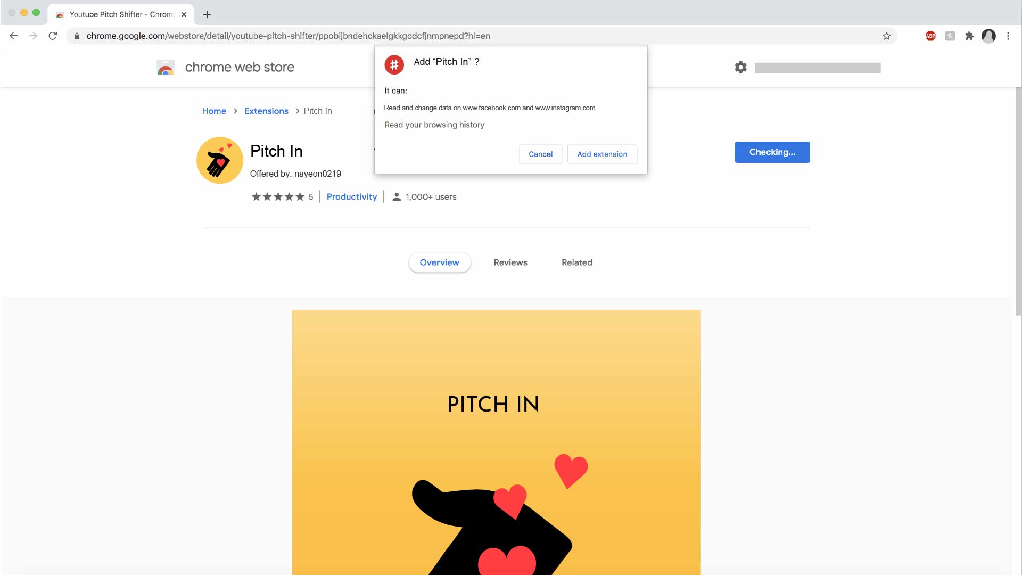
Task: Confirm with the Add extension button
Action: [x=602, y=154]
